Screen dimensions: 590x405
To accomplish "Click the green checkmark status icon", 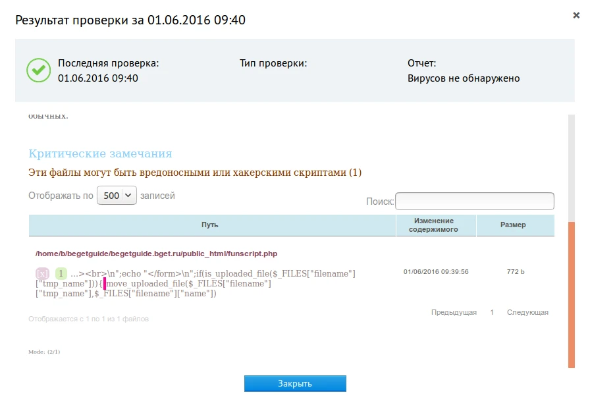I will coord(38,70).
